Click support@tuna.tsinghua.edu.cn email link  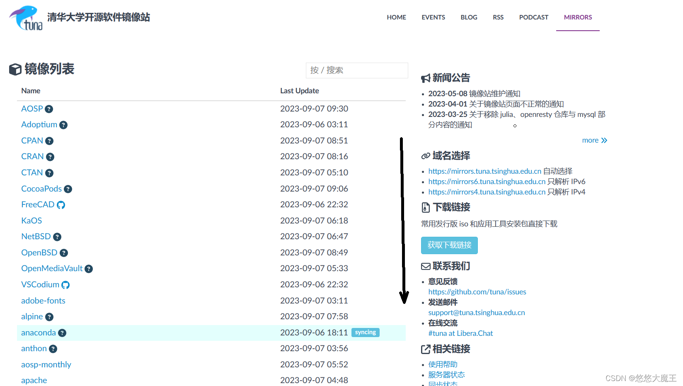point(477,313)
